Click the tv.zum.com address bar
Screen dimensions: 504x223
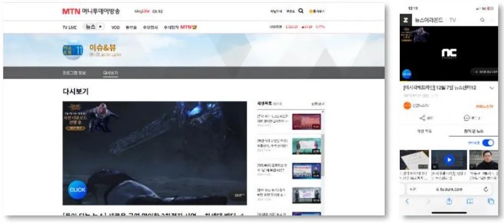(449, 190)
